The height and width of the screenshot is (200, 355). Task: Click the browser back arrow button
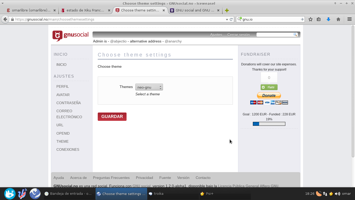(x=5, y=19)
